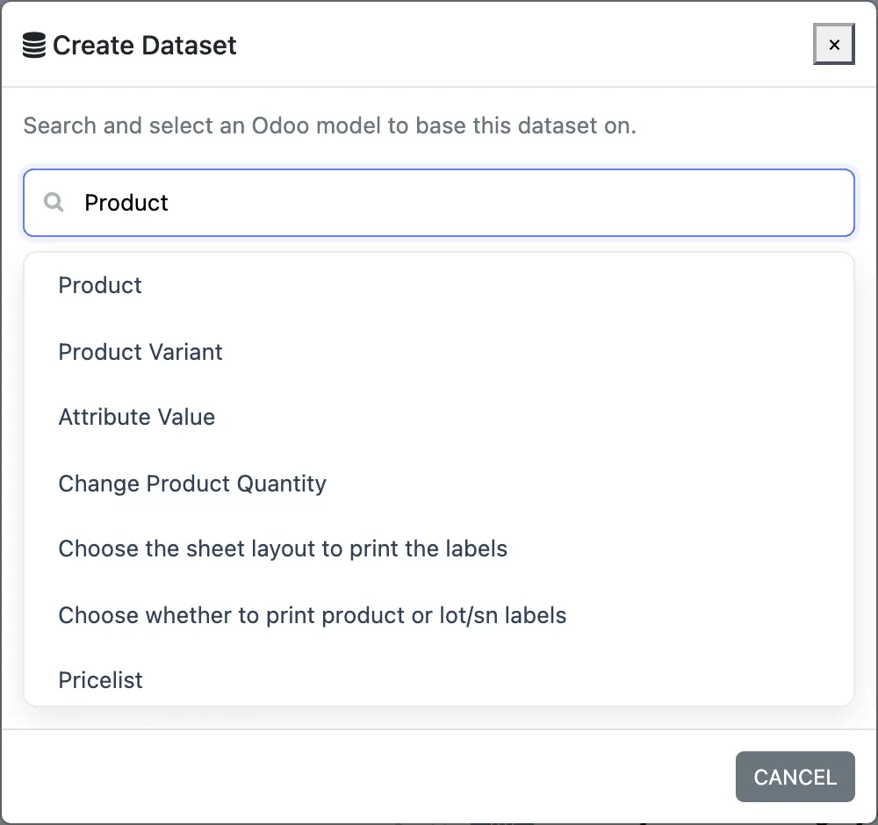Select the Product Variant model
The width and height of the screenshot is (878, 825).
[438, 352]
